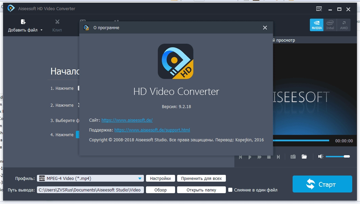Maximize the Aiseesoft window
The image size is (360, 204).
coord(339,9)
